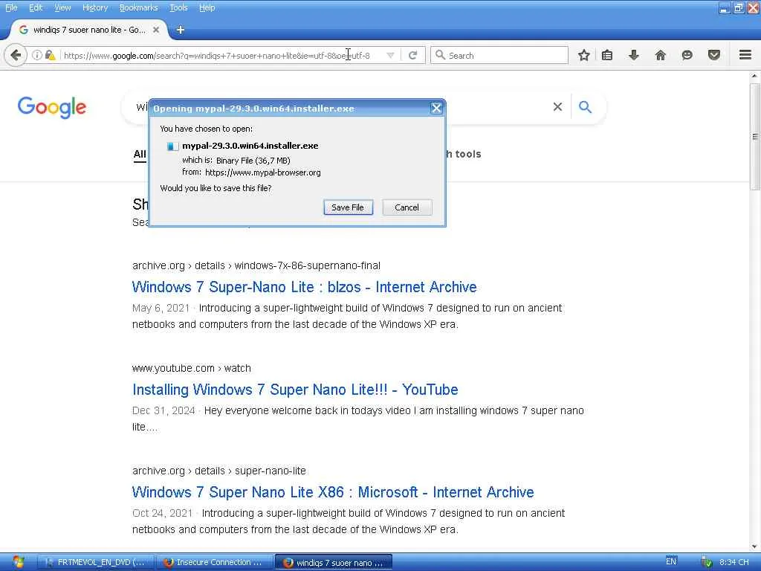
Task: Click www.youtube.com › watch breadcrumb
Action: pyautogui.click(x=192, y=368)
